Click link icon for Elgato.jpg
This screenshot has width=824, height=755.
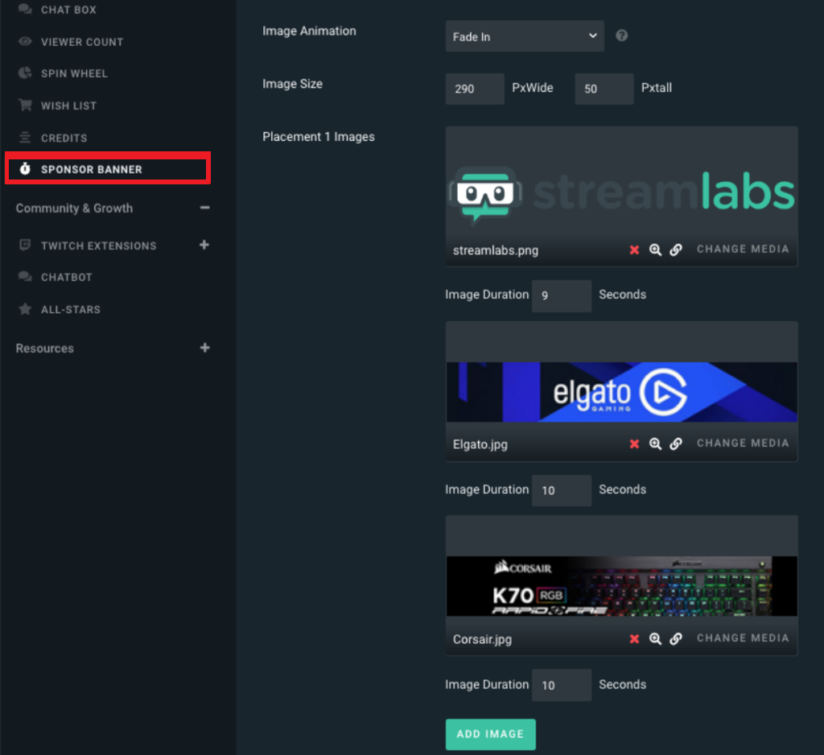tap(676, 444)
